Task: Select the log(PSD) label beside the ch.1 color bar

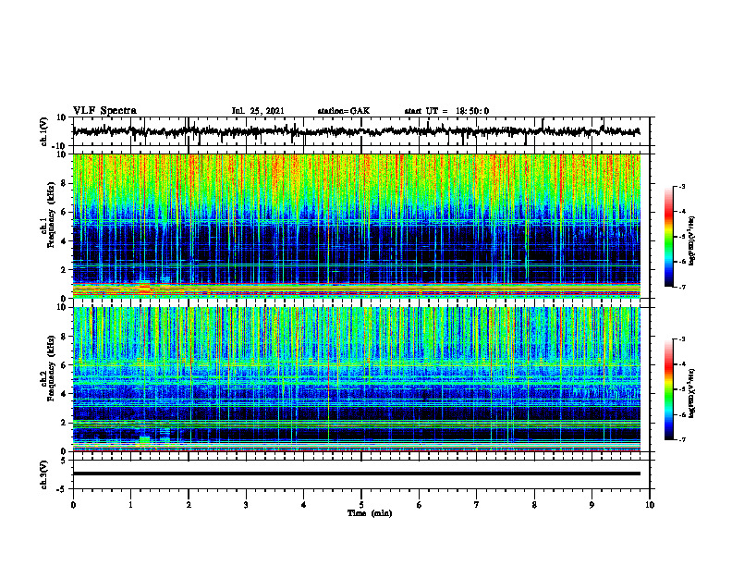Action: 692,241
